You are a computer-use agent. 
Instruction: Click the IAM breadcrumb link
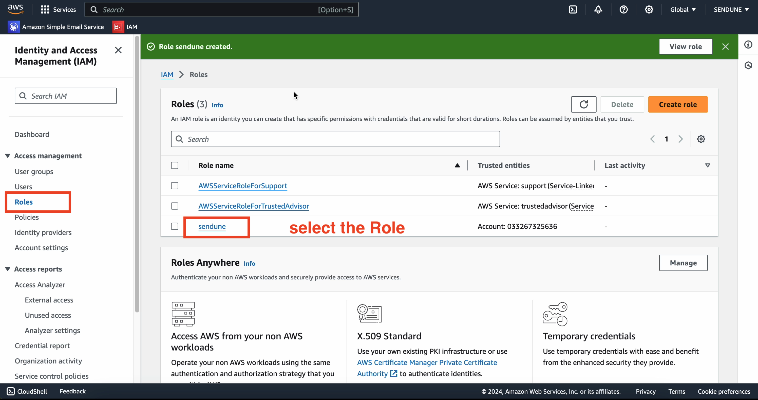point(167,75)
